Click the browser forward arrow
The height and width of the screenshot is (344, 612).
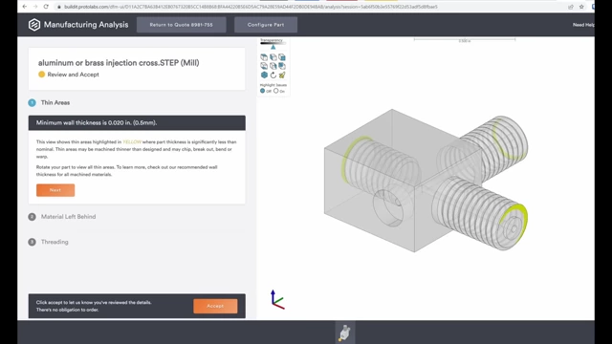[35, 7]
